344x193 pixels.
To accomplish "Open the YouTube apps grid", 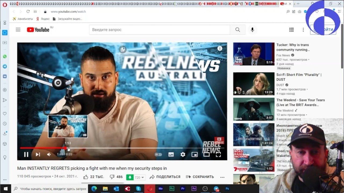I will click(291, 30).
